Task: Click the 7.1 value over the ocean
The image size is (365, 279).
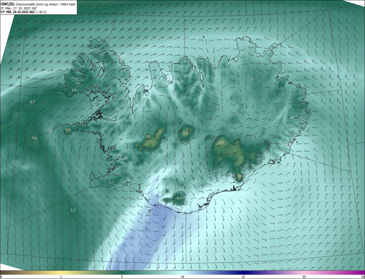Action: [25, 167]
